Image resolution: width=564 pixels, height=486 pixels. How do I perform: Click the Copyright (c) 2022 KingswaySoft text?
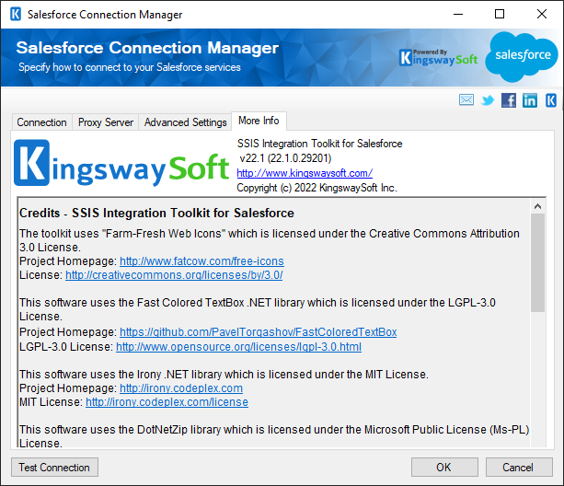point(317,188)
